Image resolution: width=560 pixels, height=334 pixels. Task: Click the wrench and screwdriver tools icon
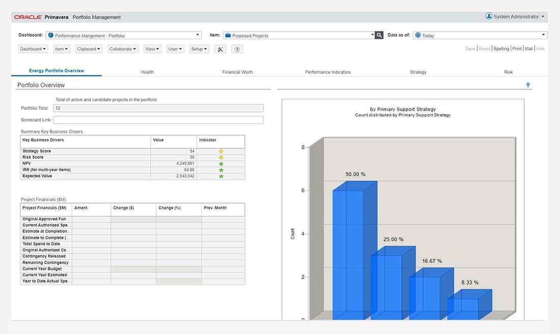[220, 49]
